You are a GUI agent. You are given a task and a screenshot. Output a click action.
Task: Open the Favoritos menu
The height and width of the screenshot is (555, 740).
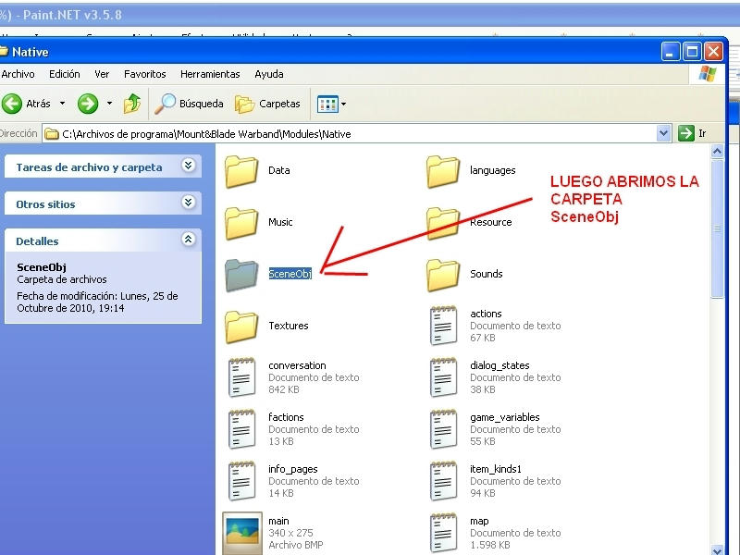tap(144, 74)
